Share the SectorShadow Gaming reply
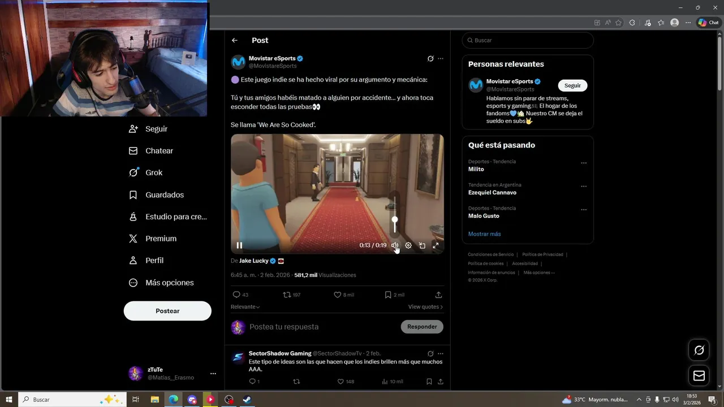The width and height of the screenshot is (724, 407). 440,382
